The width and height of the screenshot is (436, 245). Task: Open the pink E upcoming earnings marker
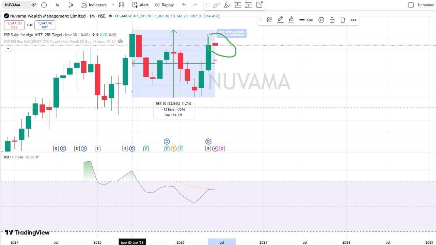[222, 149]
